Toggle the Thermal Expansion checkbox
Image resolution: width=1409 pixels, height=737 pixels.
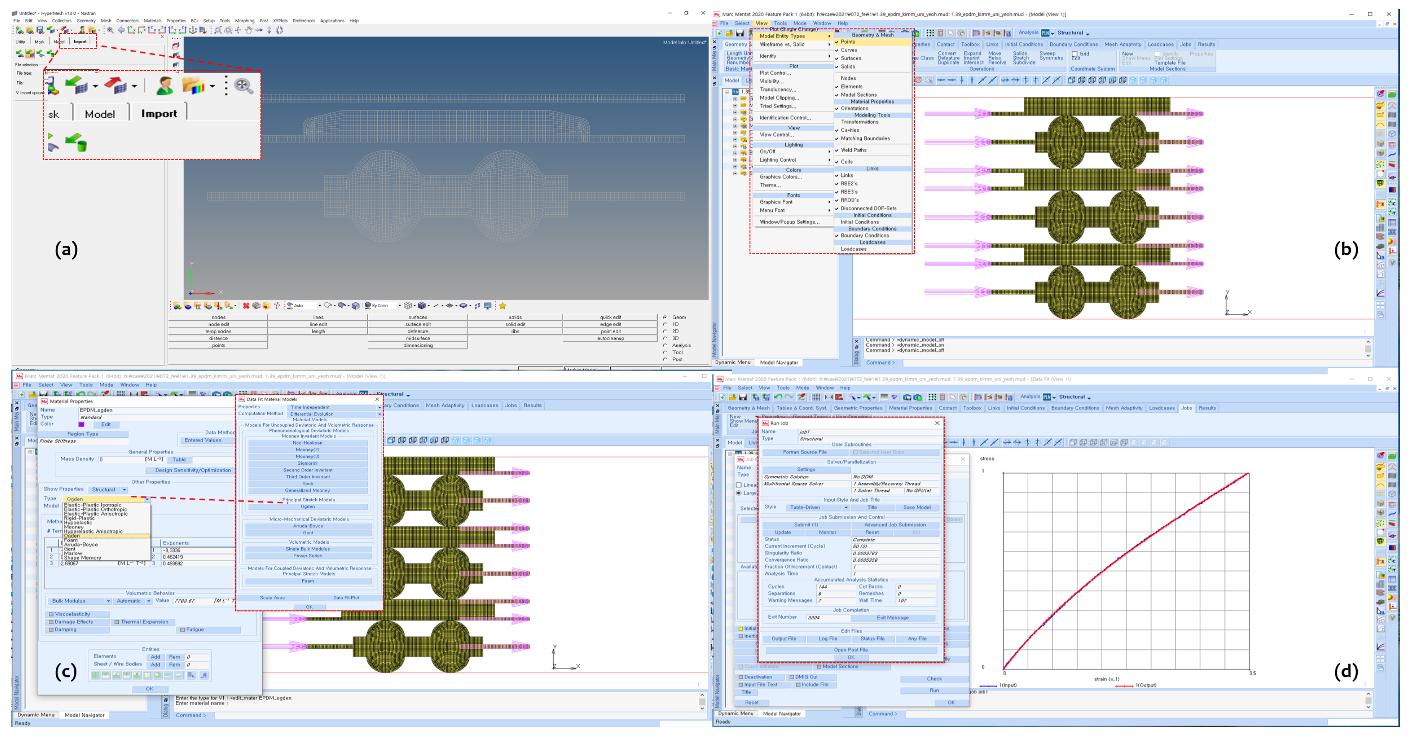(x=117, y=622)
